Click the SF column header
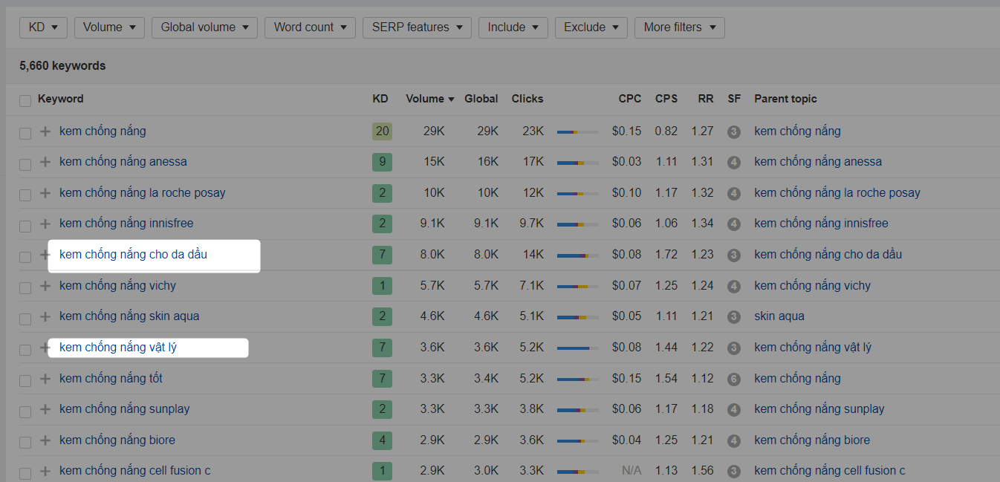The height and width of the screenshot is (482, 1000). (734, 99)
